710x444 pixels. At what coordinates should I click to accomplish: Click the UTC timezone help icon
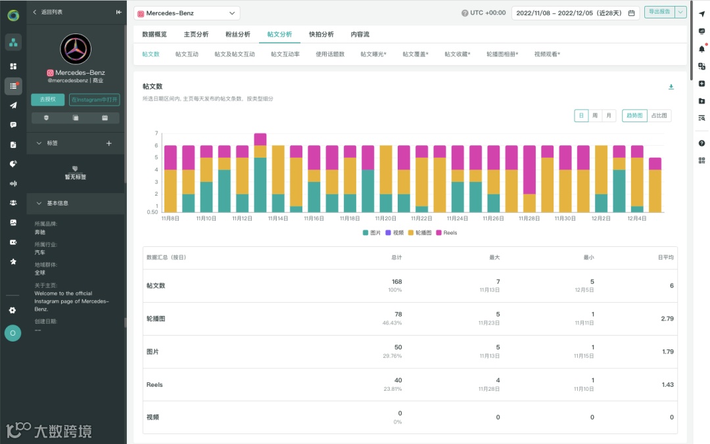pyautogui.click(x=465, y=13)
